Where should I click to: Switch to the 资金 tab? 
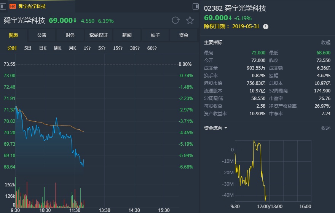pos(184,35)
